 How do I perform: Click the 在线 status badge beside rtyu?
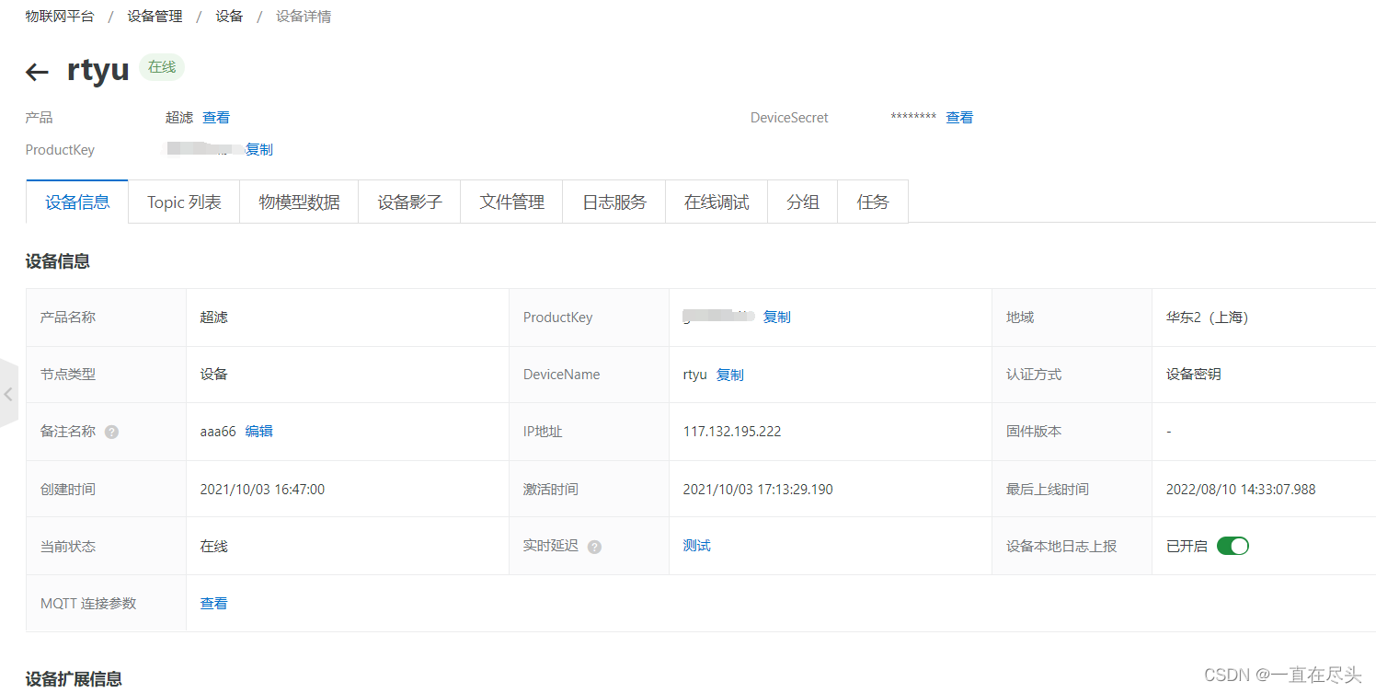click(x=162, y=67)
